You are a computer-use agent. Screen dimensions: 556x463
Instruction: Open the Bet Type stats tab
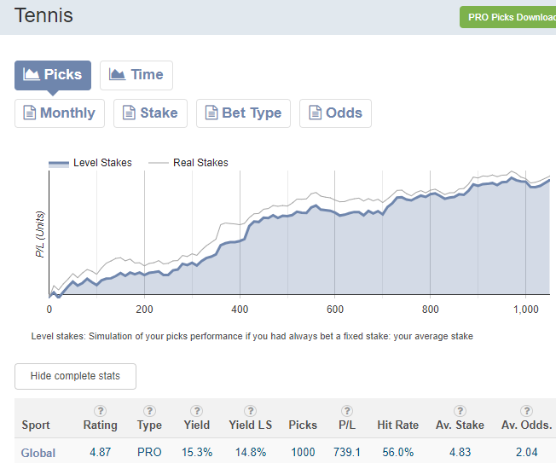pyautogui.click(x=243, y=113)
